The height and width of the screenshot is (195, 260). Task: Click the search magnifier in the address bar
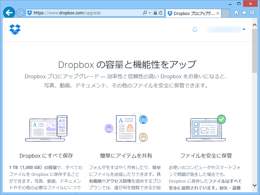pos(144,12)
